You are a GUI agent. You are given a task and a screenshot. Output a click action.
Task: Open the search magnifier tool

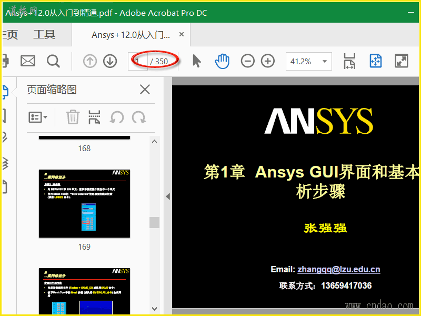coord(53,61)
